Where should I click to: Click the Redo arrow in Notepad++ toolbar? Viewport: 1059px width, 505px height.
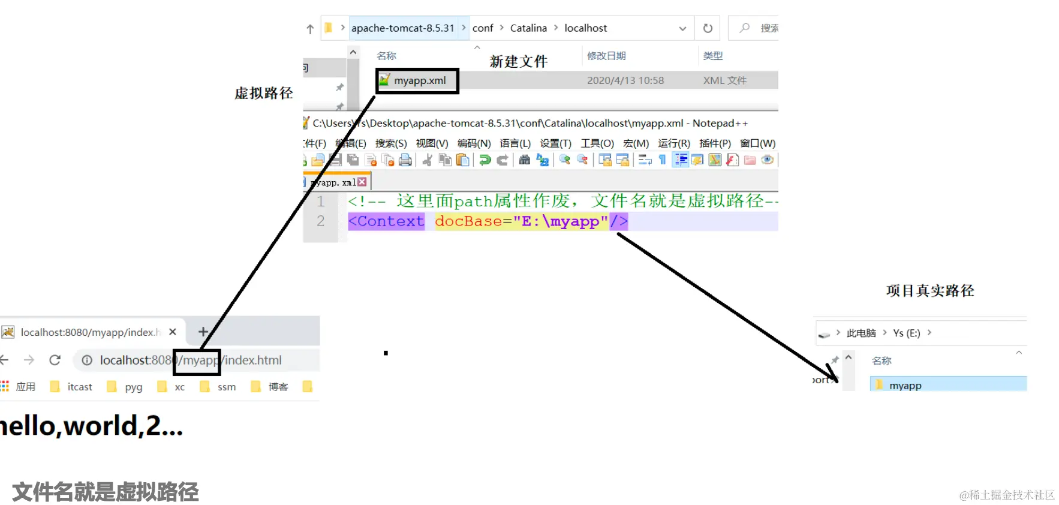[x=503, y=160]
